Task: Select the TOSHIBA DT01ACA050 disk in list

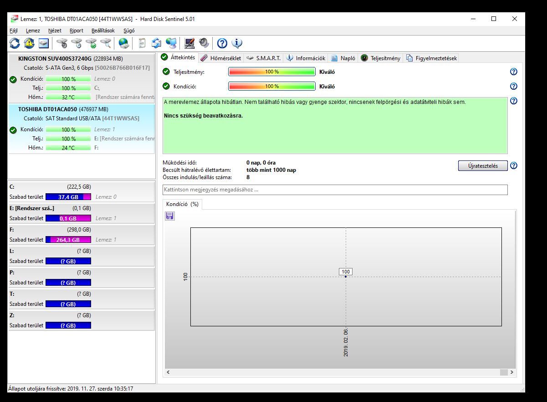Action: pyautogui.click(x=82, y=129)
